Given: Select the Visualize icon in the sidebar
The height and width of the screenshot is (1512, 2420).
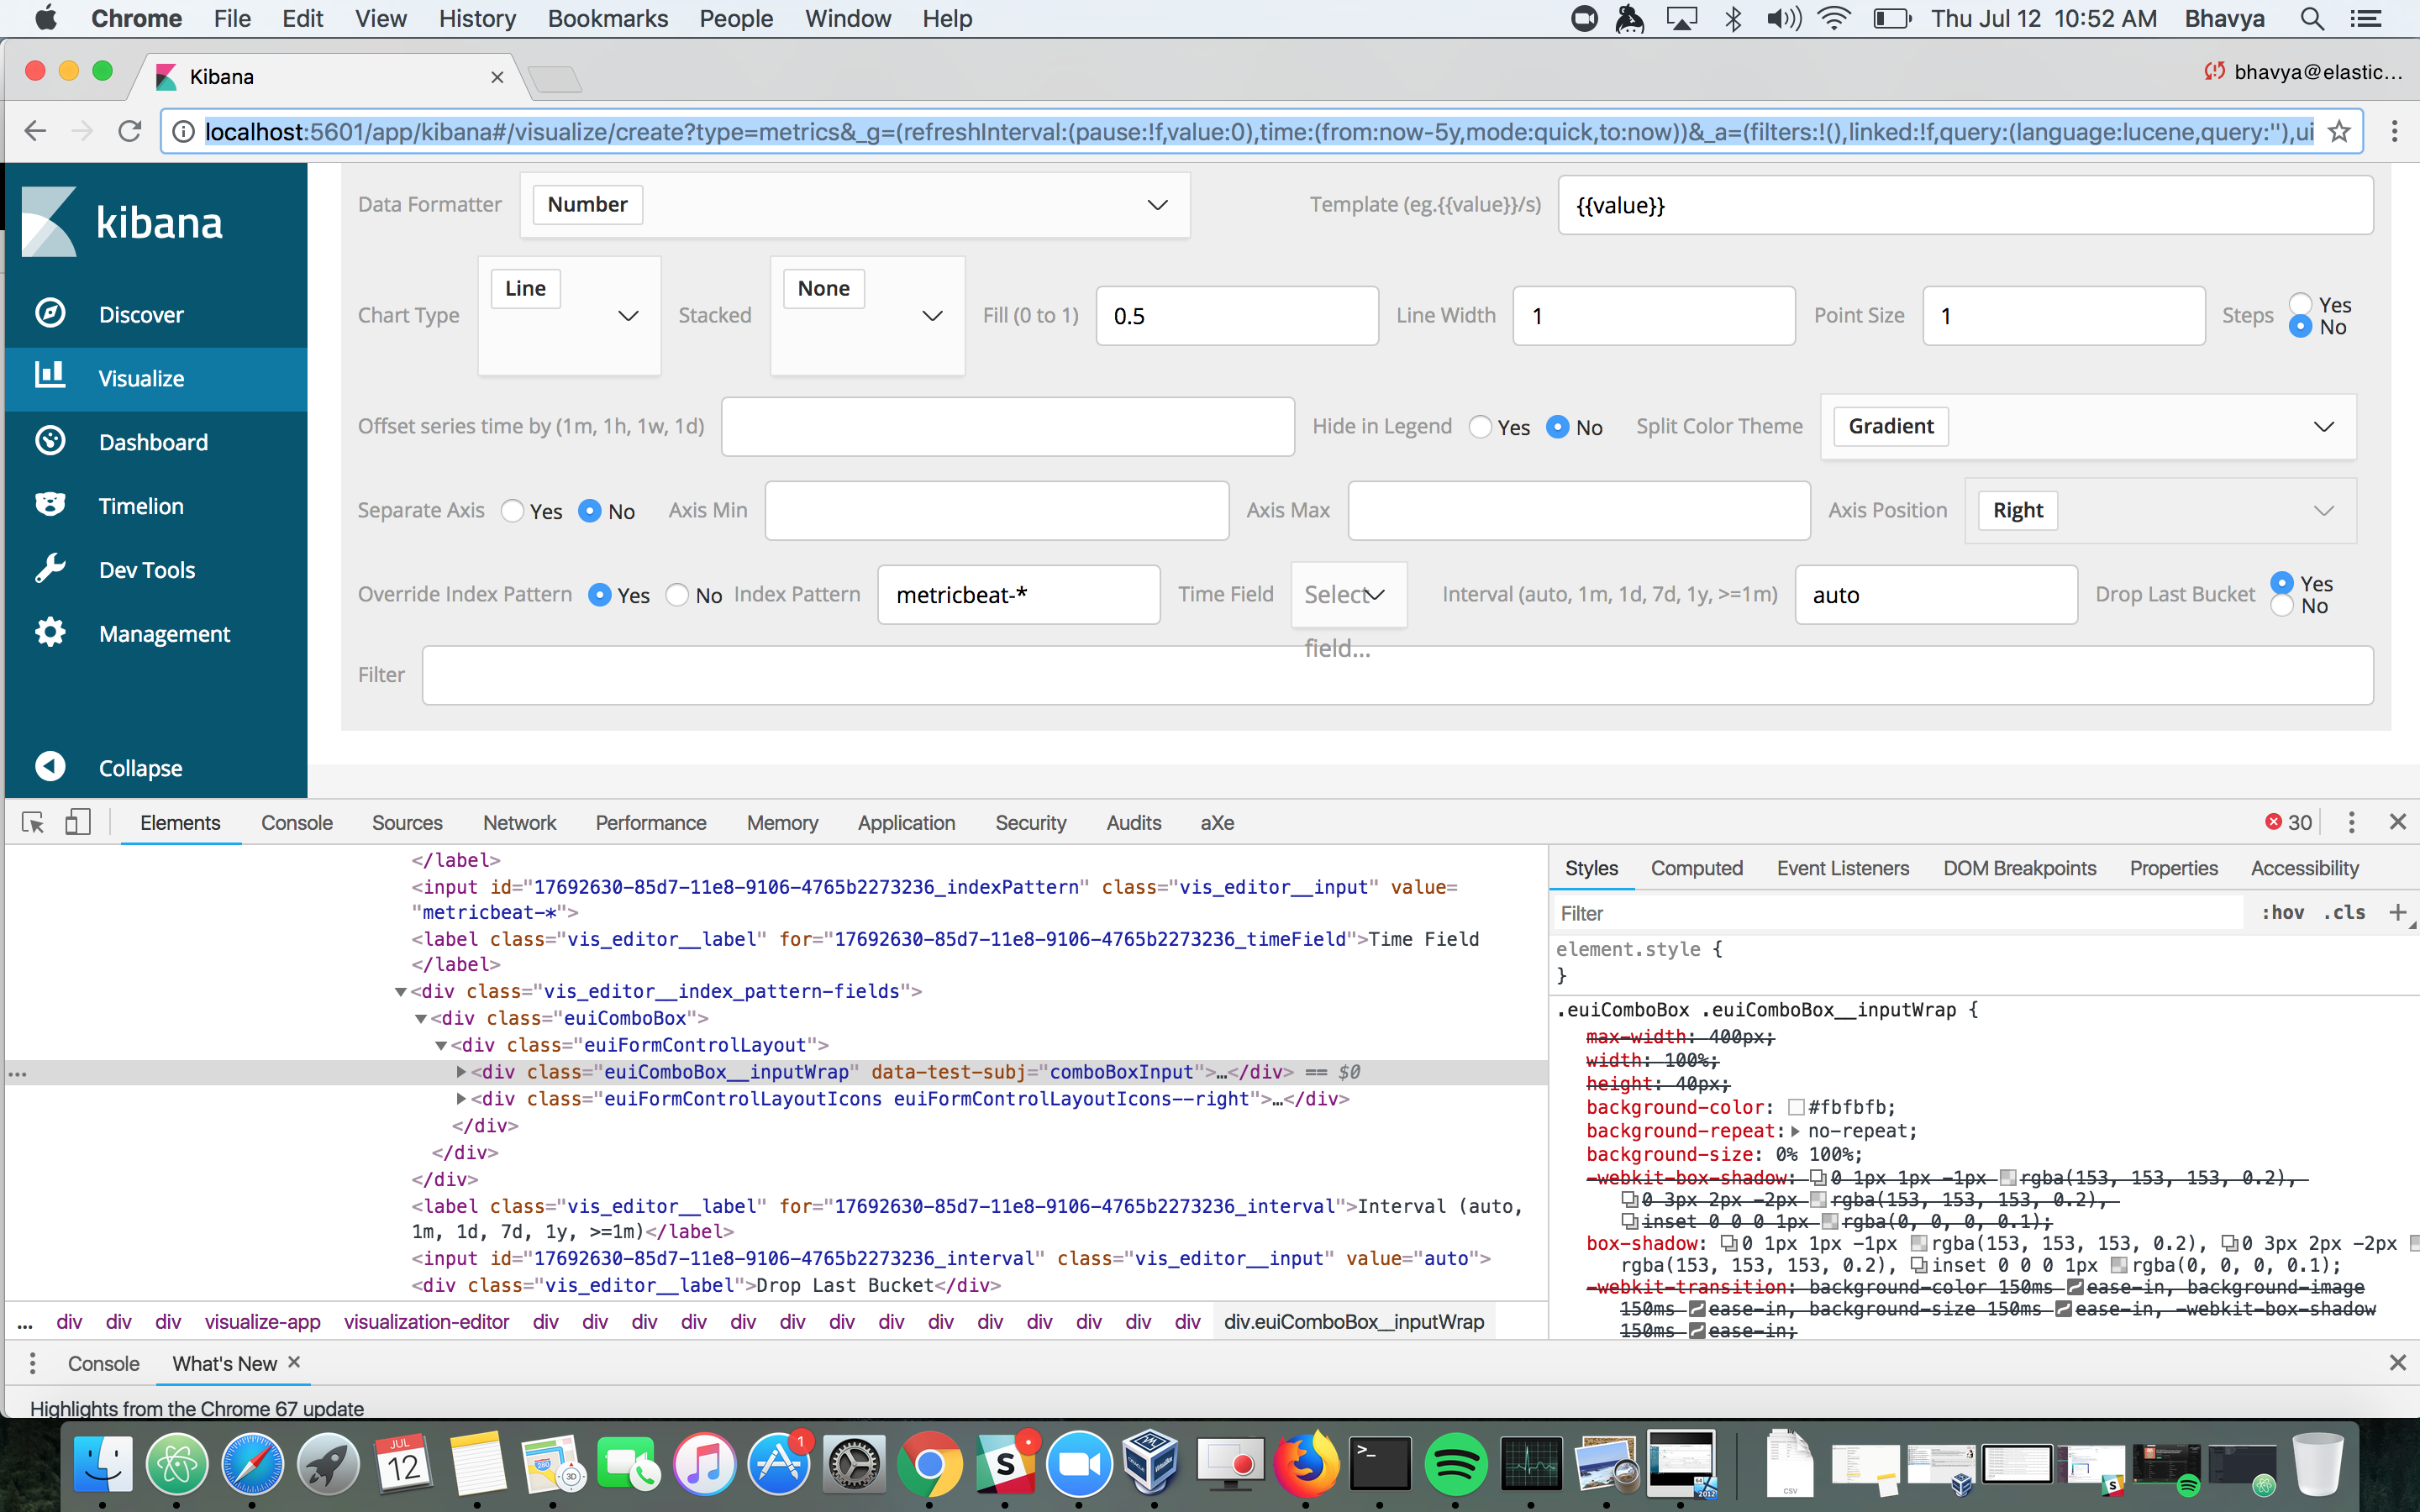Looking at the screenshot, I should [140, 378].
